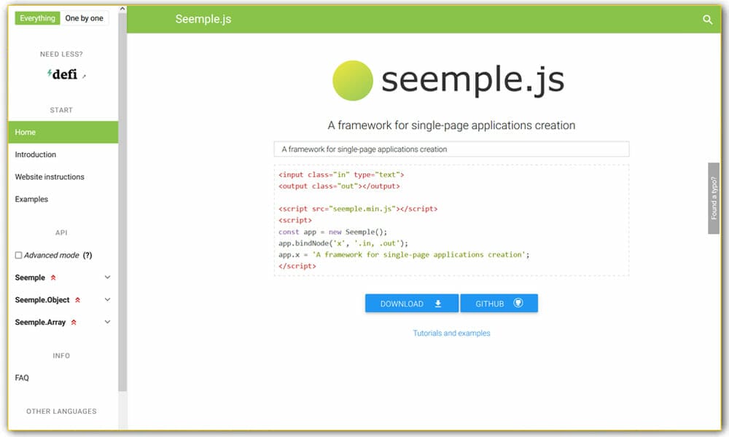Switch to One by one mode
Screen dimensions: 729x437
click(84, 17)
